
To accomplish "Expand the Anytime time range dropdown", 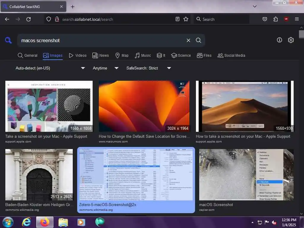I will 106,68.
